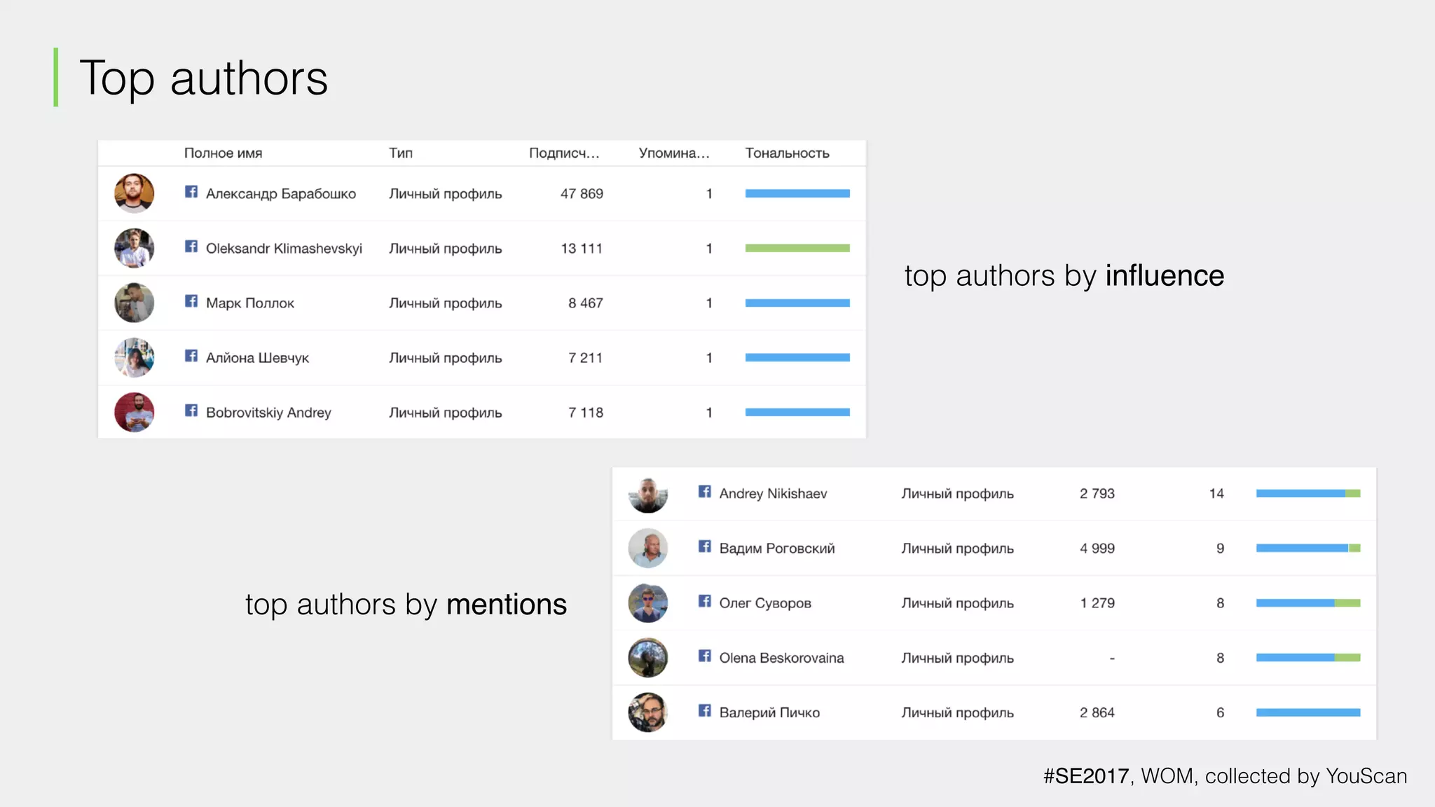Sort by Тональность column header
This screenshot has height=807, width=1435.
(787, 153)
